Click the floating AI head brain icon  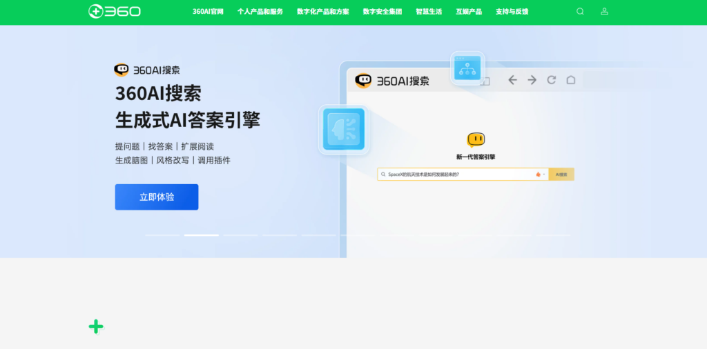[x=343, y=129]
